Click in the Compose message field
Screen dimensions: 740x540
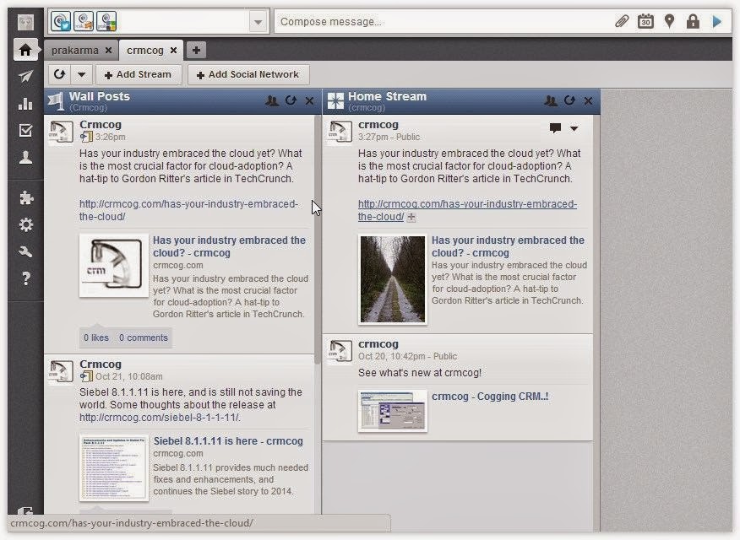click(x=439, y=22)
